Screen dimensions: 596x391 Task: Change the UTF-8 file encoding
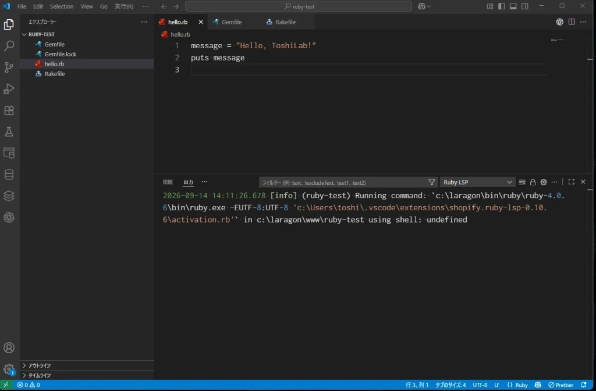pyautogui.click(x=480, y=385)
